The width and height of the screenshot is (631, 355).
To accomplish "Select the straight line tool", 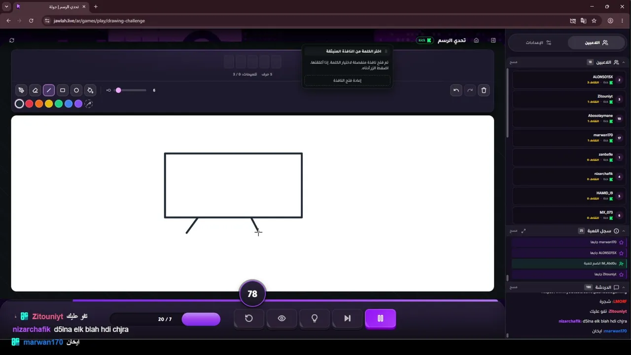I will coord(49,90).
